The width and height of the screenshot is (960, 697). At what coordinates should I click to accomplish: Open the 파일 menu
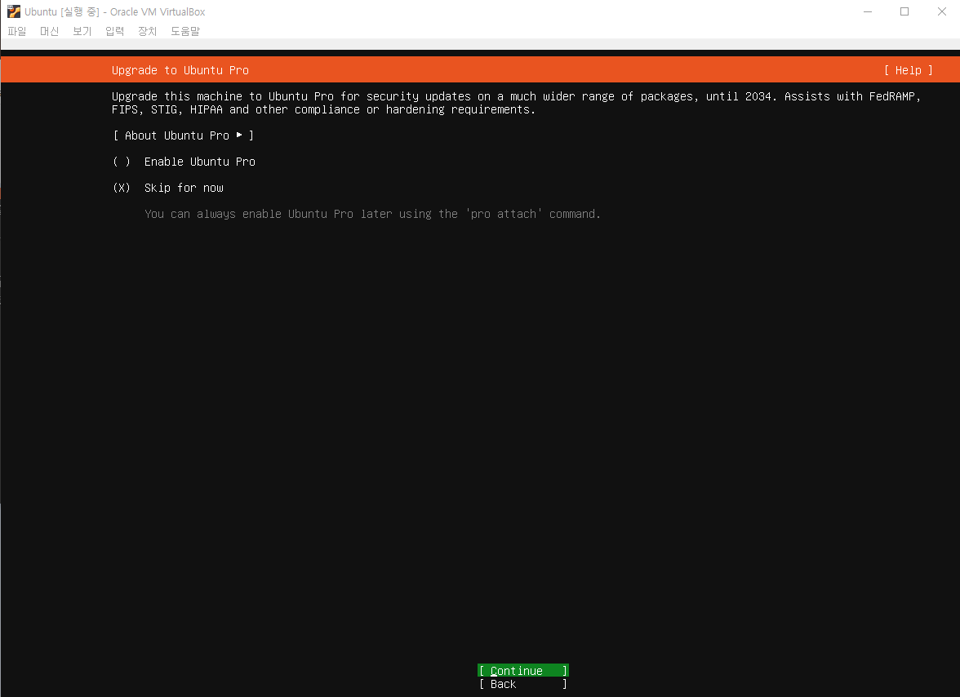tap(16, 31)
